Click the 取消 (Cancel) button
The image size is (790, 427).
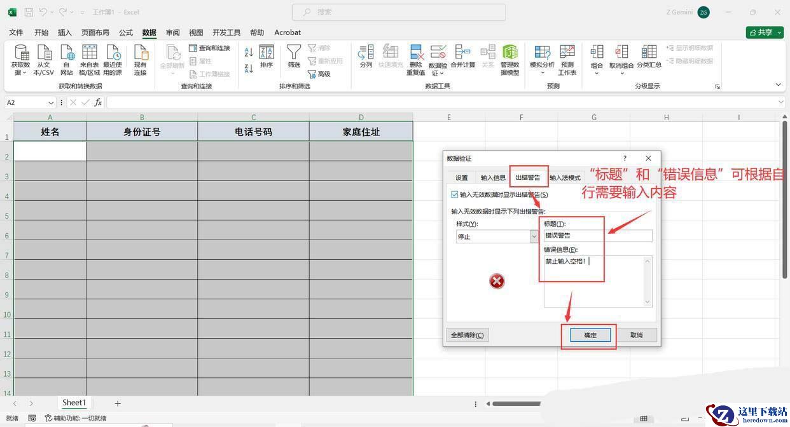636,335
